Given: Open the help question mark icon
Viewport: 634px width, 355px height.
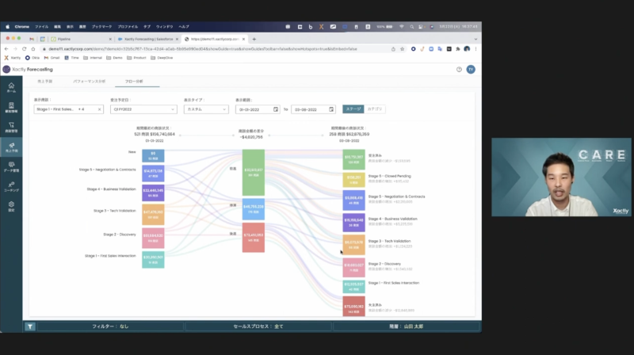Looking at the screenshot, I should click(x=459, y=69).
